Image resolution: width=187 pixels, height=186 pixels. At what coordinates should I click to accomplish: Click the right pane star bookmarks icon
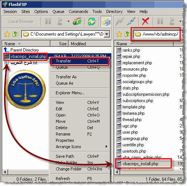pyautogui.click(x=119, y=34)
